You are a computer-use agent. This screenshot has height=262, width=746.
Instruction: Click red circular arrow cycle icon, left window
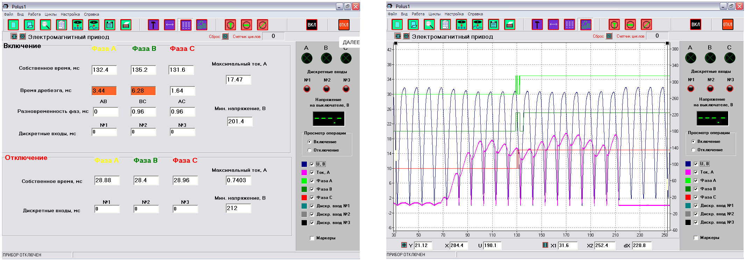tap(246, 25)
